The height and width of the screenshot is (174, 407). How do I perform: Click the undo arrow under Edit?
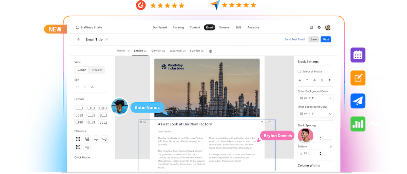coord(77,87)
